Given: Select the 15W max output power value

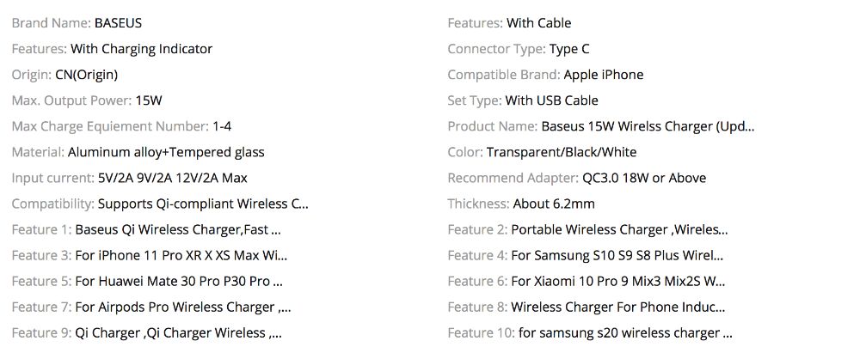Looking at the screenshot, I should click(149, 100).
